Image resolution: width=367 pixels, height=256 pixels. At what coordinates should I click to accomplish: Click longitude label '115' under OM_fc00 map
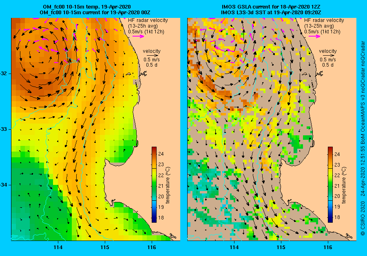105,247
